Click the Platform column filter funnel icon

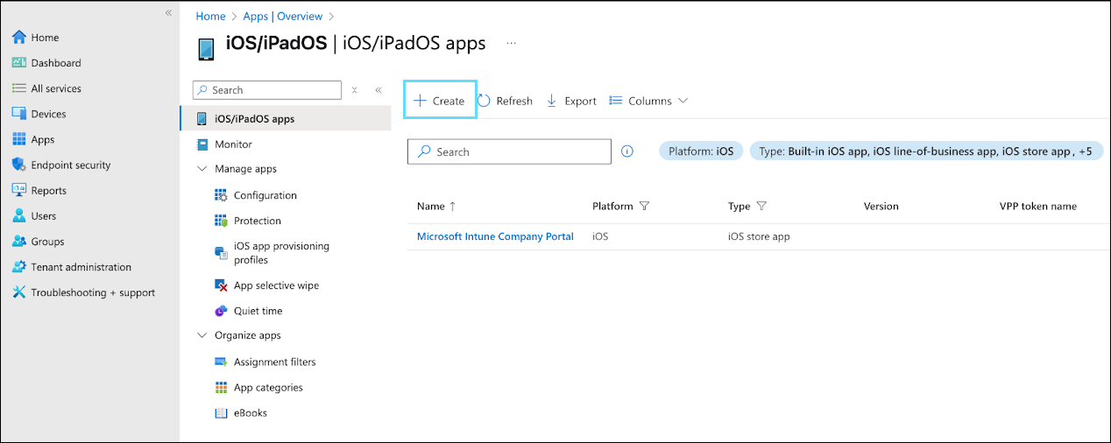pyautogui.click(x=645, y=207)
